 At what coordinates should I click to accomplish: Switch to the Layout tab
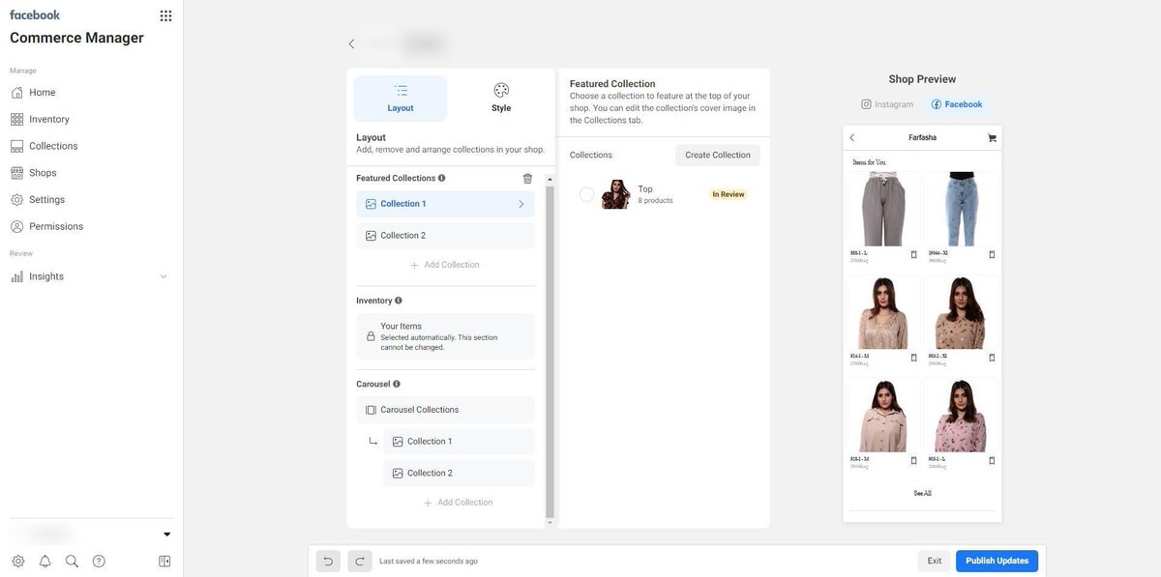click(401, 99)
